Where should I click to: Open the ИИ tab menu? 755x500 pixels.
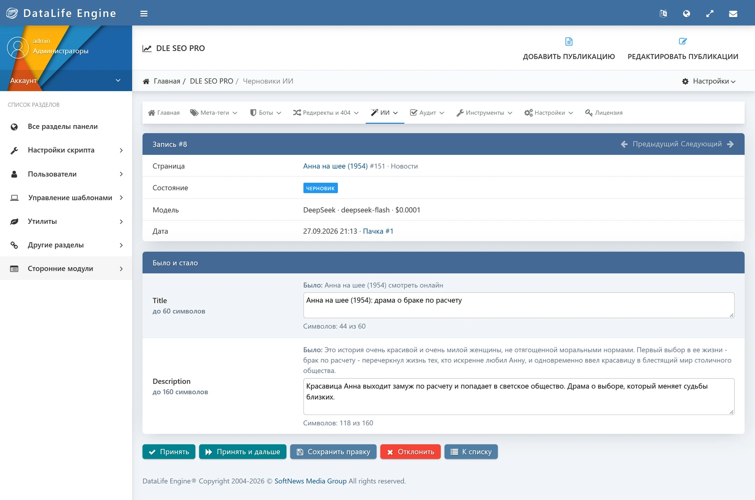point(385,113)
